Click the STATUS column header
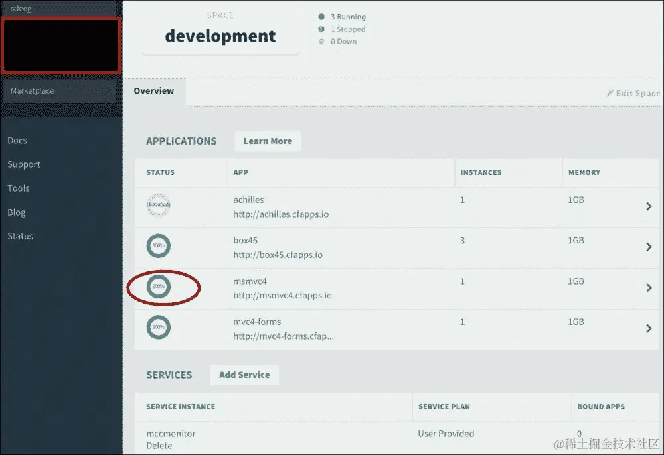Image resolution: width=664 pixels, height=455 pixels. pos(161,172)
